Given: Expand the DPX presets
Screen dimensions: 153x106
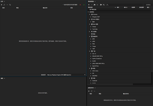Looking at the screenshot, I should coord(91,39).
